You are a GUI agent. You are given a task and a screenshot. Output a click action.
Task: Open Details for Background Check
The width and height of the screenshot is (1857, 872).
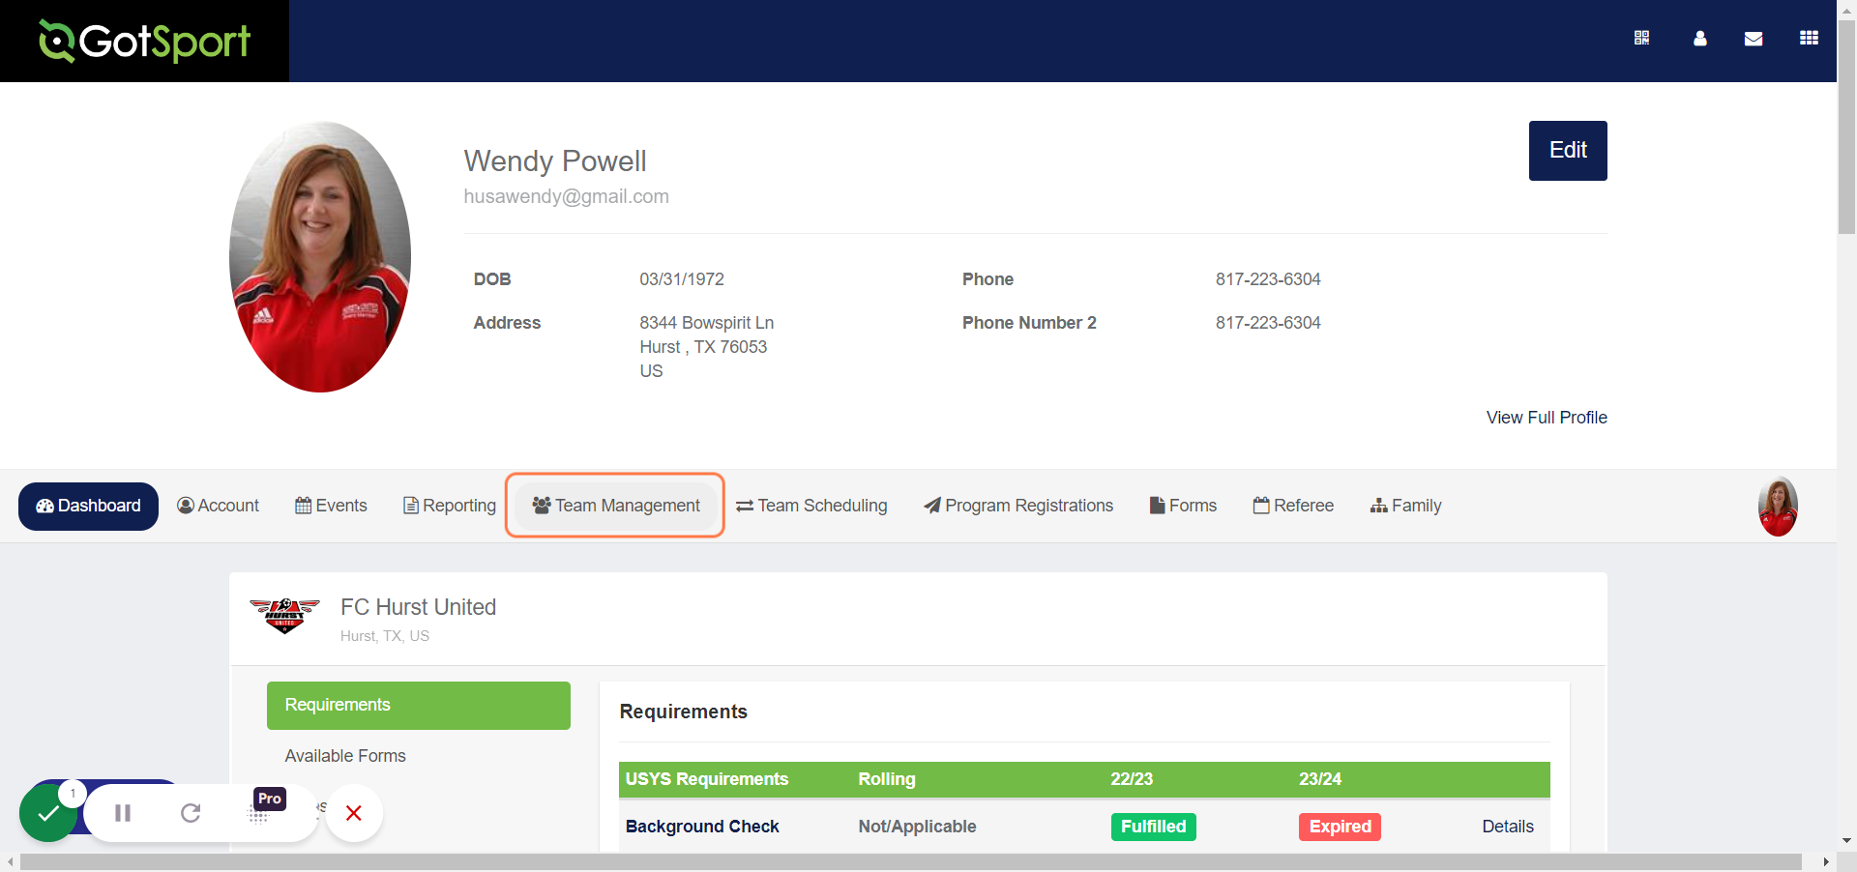1508,827
